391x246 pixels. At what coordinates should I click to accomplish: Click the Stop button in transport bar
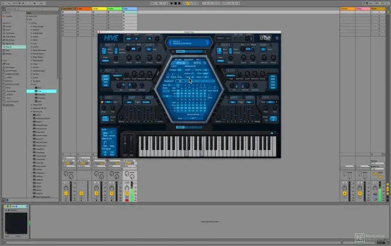(175, 3)
